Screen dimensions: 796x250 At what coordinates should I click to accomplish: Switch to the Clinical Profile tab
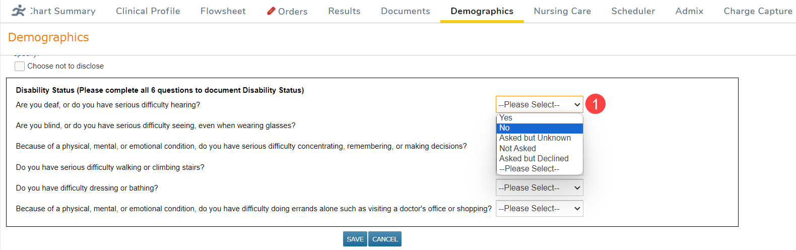tap(148, 11)
